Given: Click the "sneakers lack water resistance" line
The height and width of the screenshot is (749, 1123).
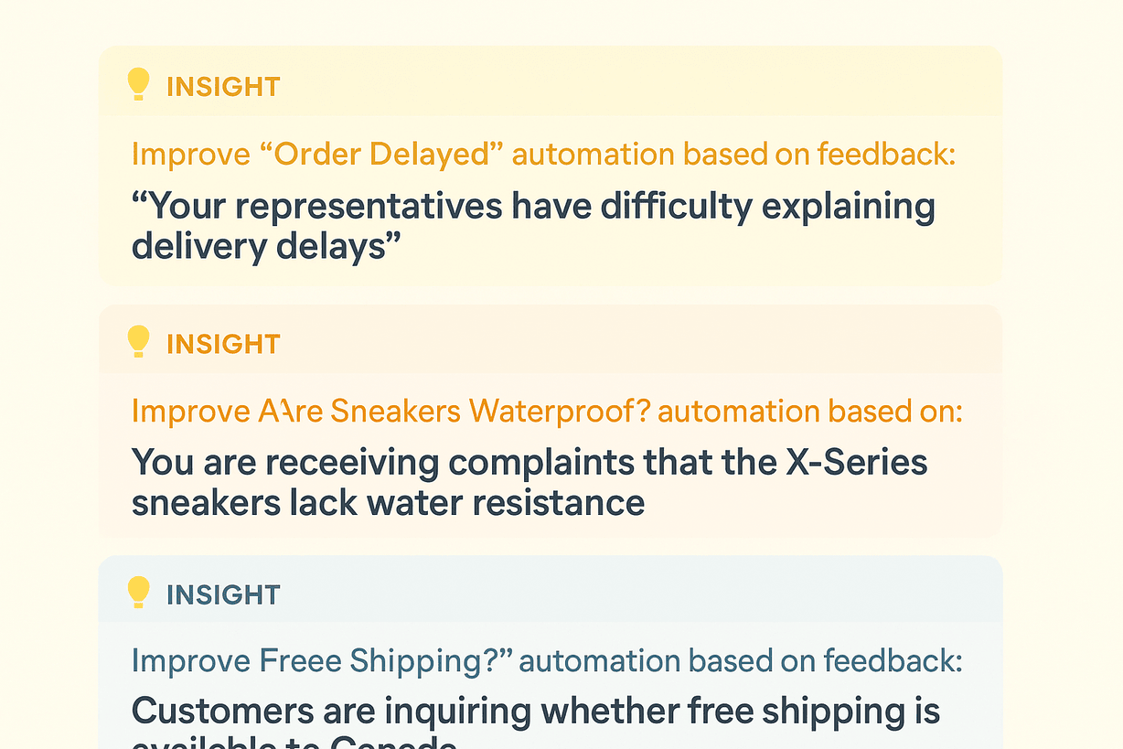Looking at the screenshot, I should [388, 502].
